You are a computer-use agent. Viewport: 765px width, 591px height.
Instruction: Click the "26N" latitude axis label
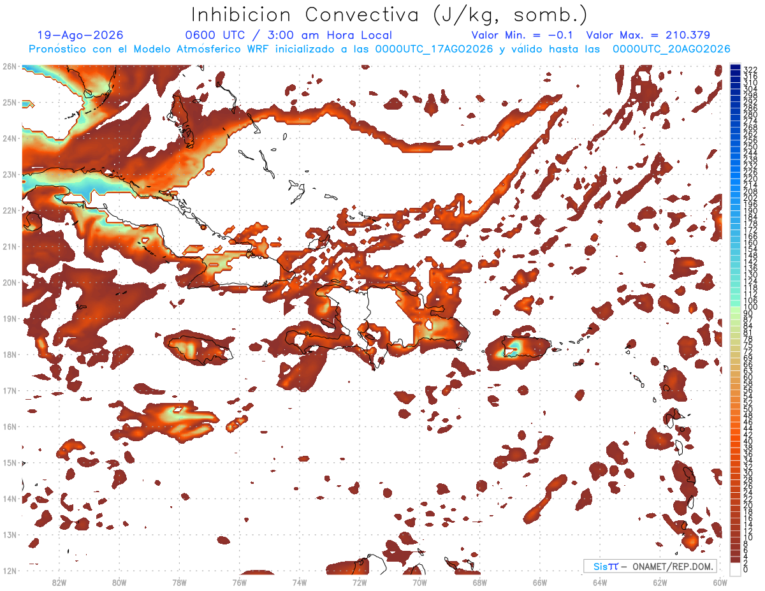click(x=9, y=66)
